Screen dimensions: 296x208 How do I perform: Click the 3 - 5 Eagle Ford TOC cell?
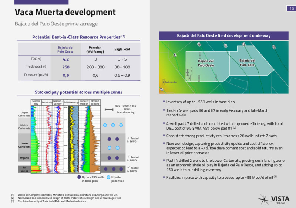122,59
